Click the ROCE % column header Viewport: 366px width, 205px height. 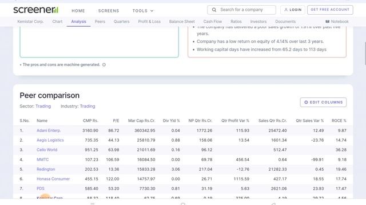click(x=339, y=121)
